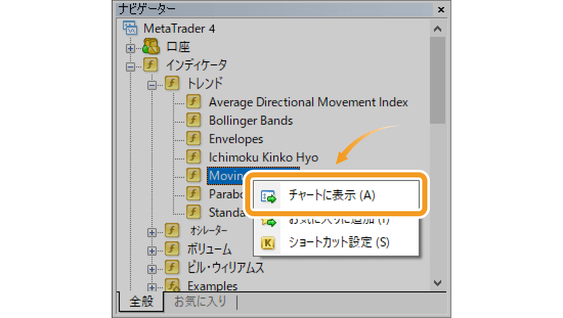The height and width of the screenshot is (318, 563).
Task: Click the scrollbar down arrow
Action: pyautogui.click(x=437, y=283)
